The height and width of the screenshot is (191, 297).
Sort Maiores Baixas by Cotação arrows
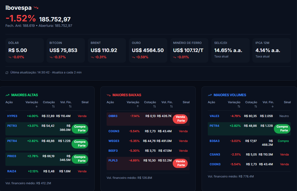coord(154,106)
